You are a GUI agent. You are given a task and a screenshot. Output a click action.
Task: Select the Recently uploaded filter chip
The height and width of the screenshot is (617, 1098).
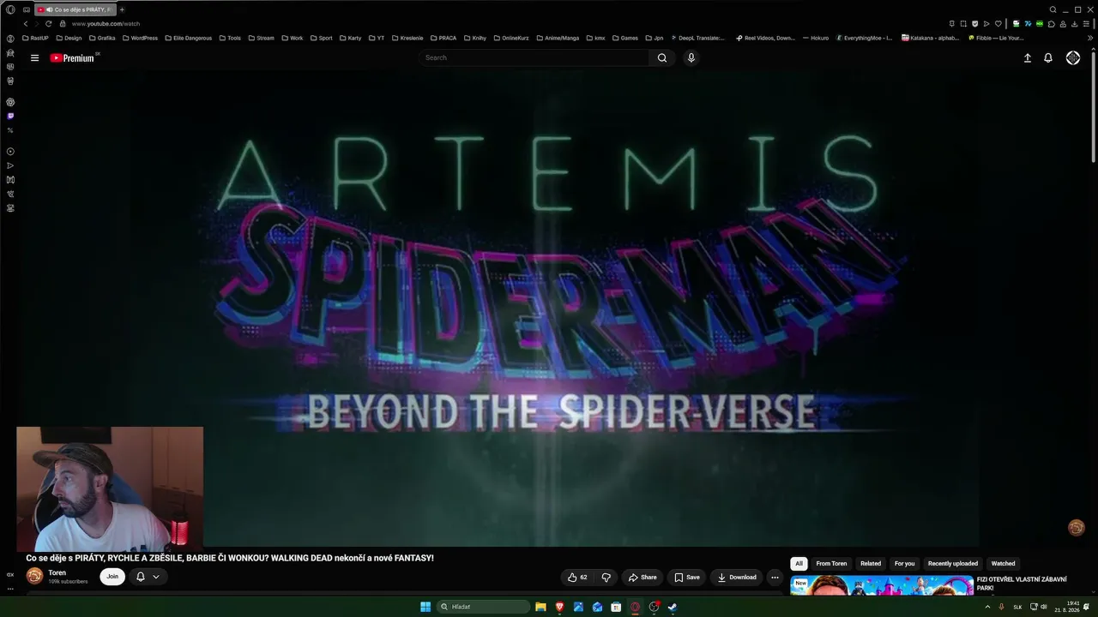pos(953,564)
